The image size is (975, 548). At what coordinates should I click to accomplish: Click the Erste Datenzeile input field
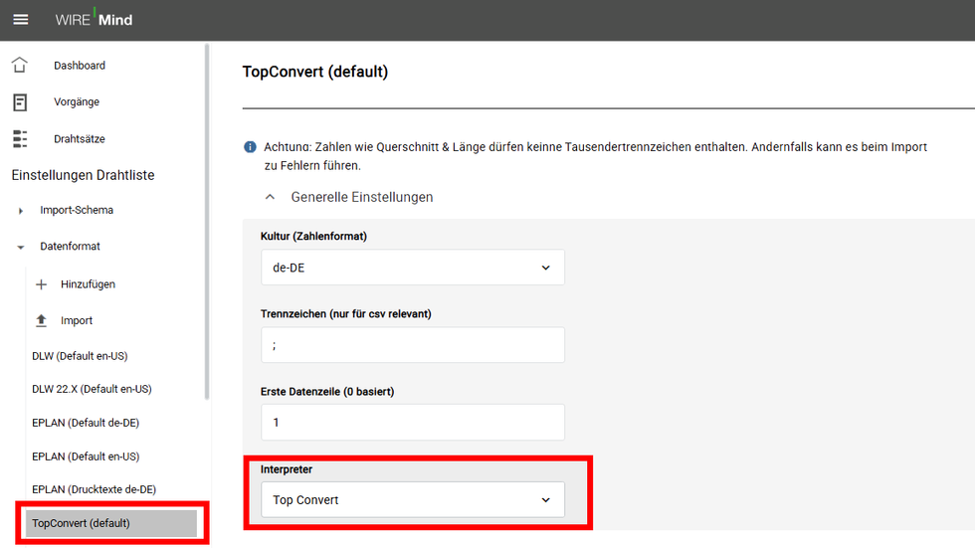tap(412, 423)
